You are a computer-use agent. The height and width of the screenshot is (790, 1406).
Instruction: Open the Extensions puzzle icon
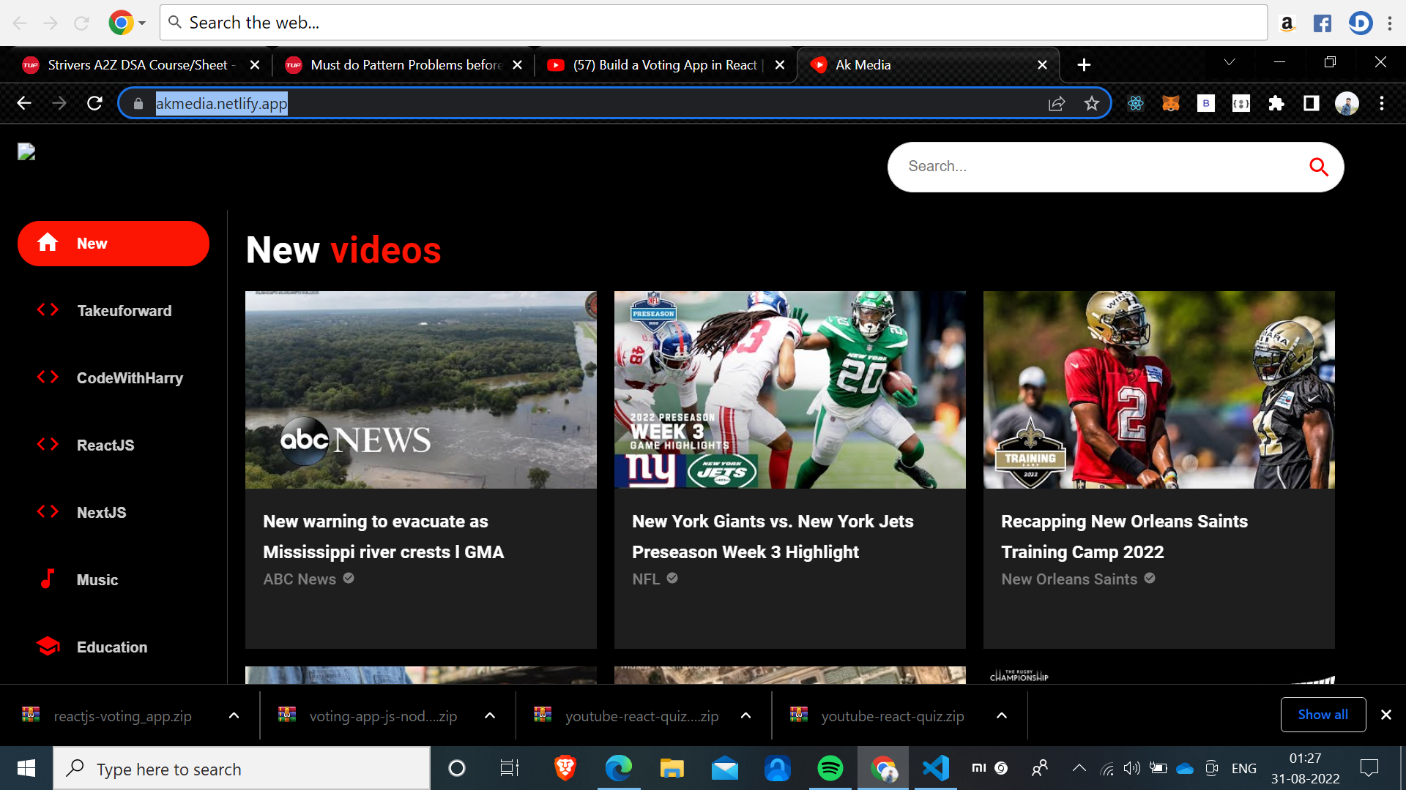click(x=1276, y=103)
